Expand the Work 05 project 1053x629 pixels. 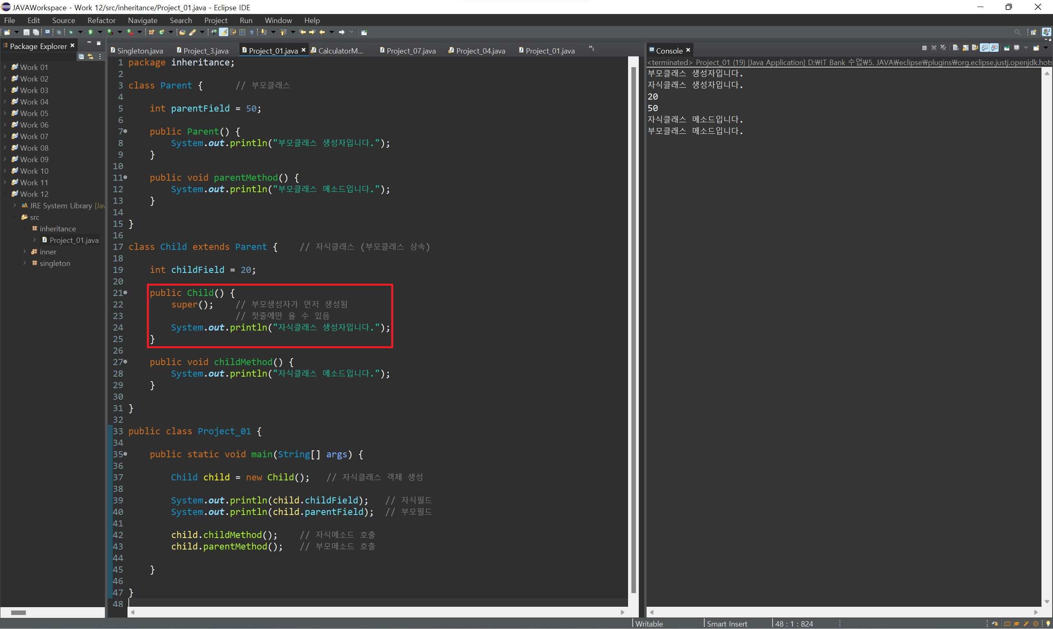pyautogui.click(x=5, y=113)
